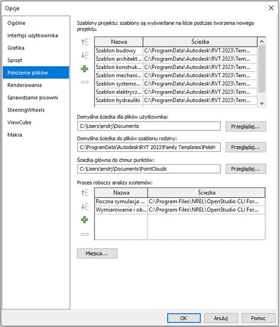Add new project template with green plus

84,68
